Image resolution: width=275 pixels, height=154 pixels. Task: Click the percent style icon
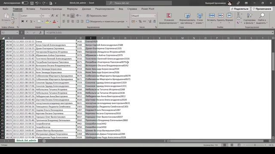pyautogui.click(x=140, y=21)
